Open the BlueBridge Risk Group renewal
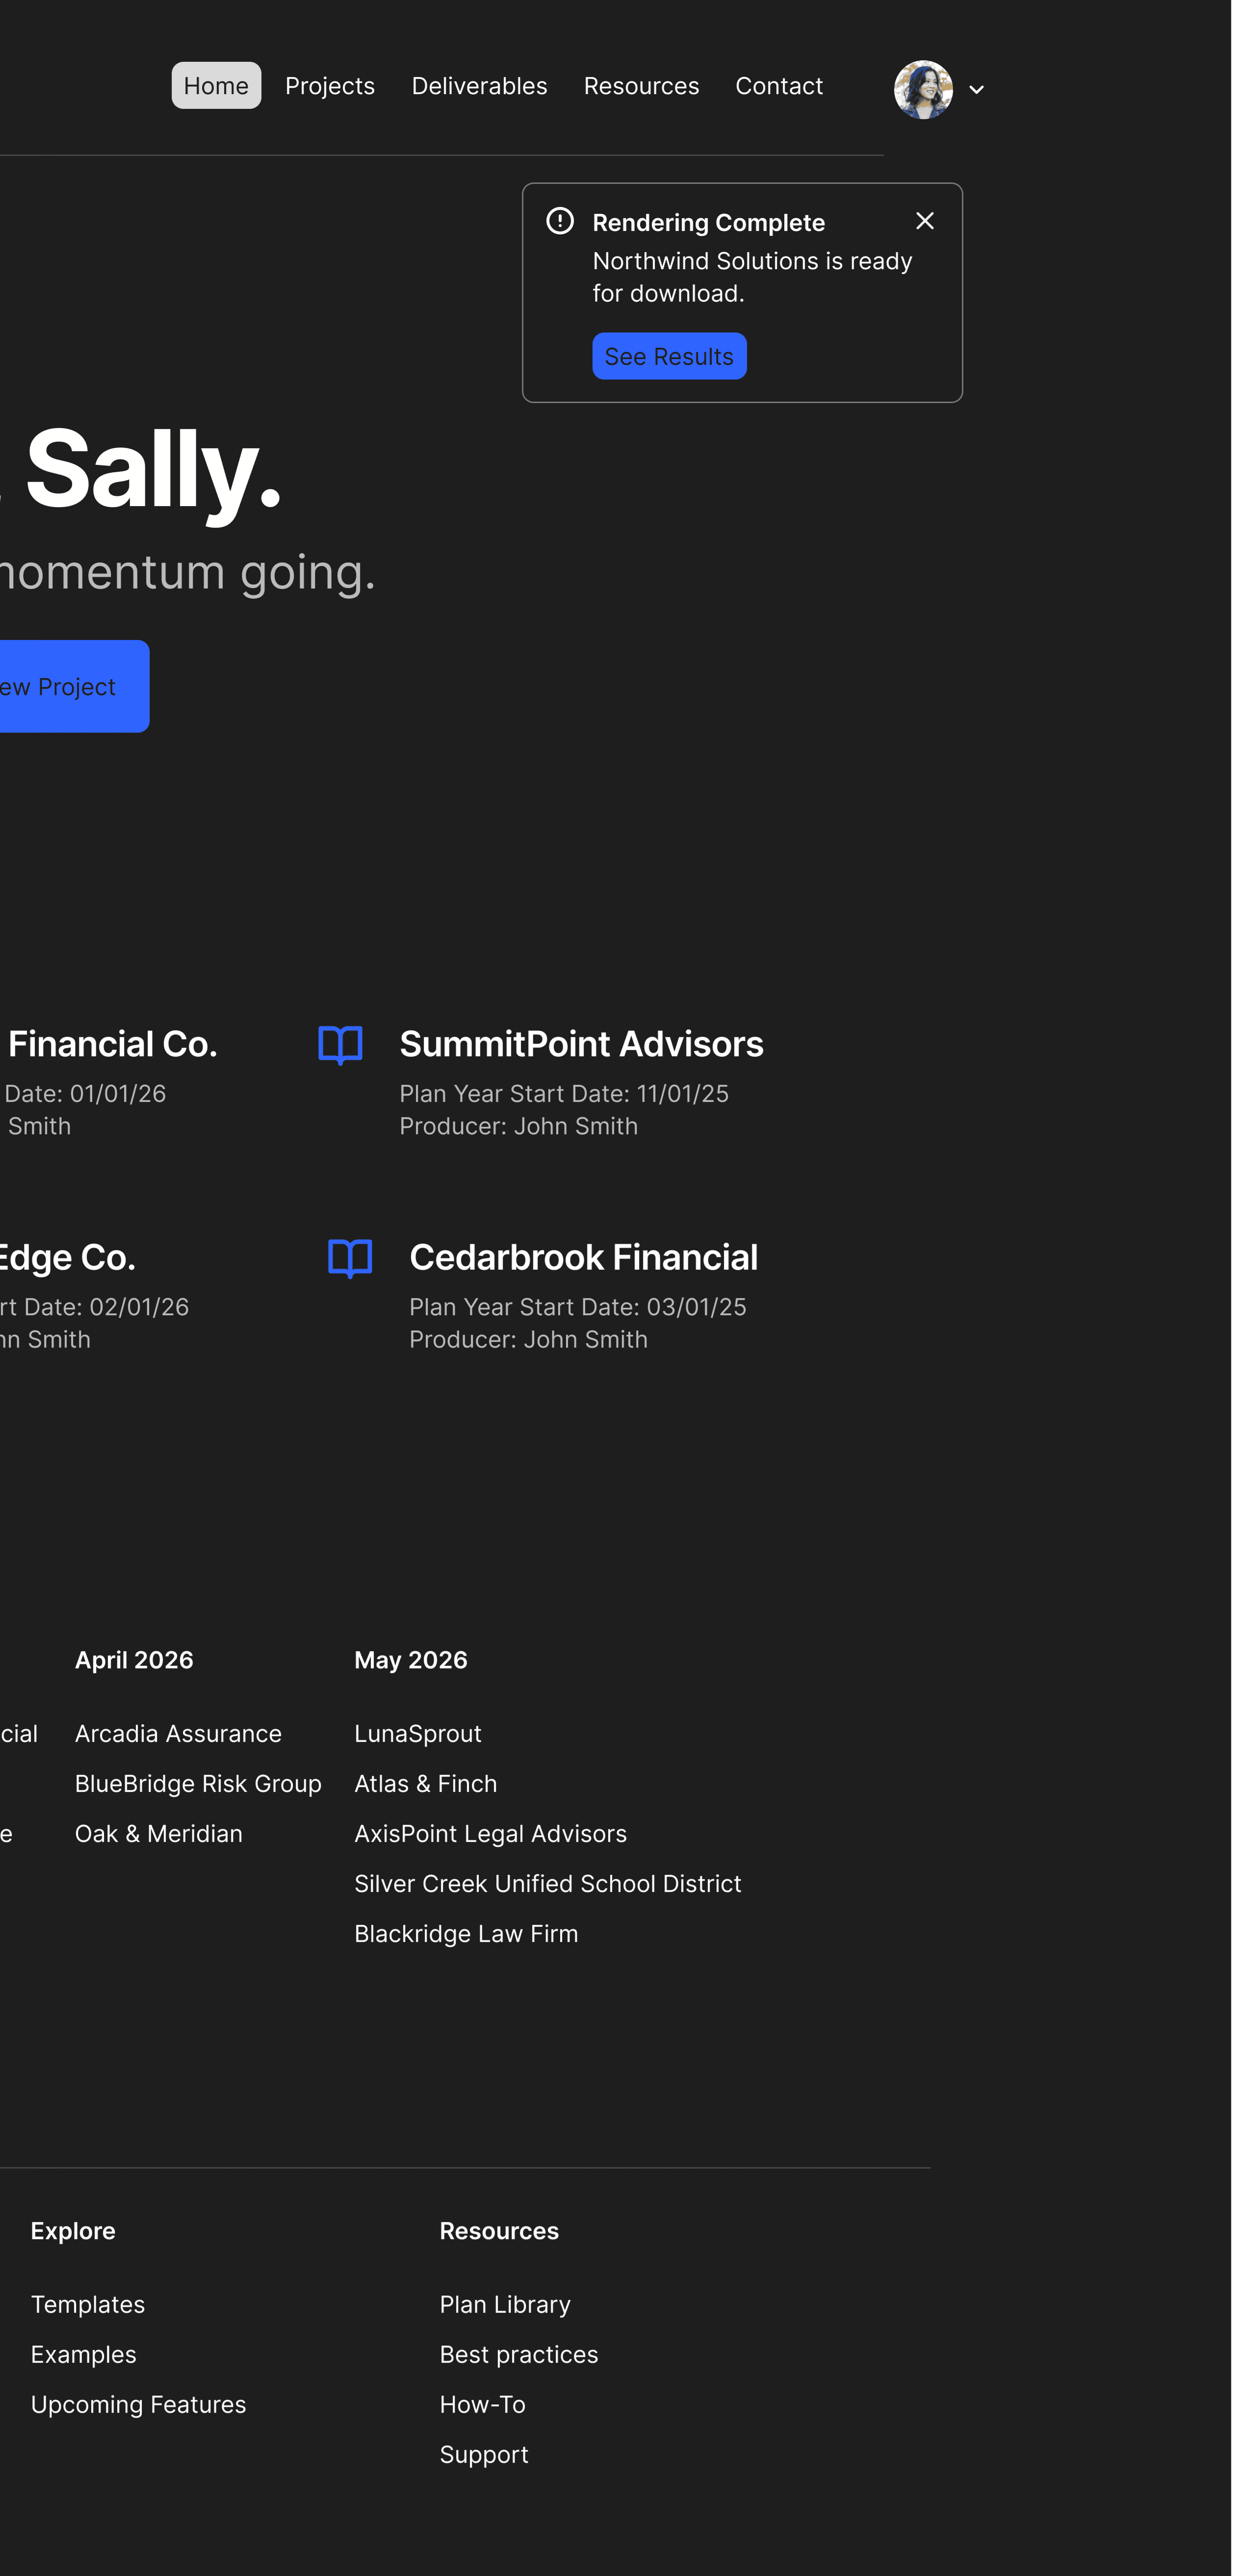 pyautogui.click(x=198, y=1784)
